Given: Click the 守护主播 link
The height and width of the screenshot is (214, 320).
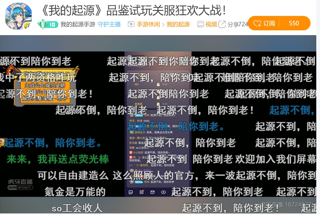Looking at the screenshot, I should [109, 25].
